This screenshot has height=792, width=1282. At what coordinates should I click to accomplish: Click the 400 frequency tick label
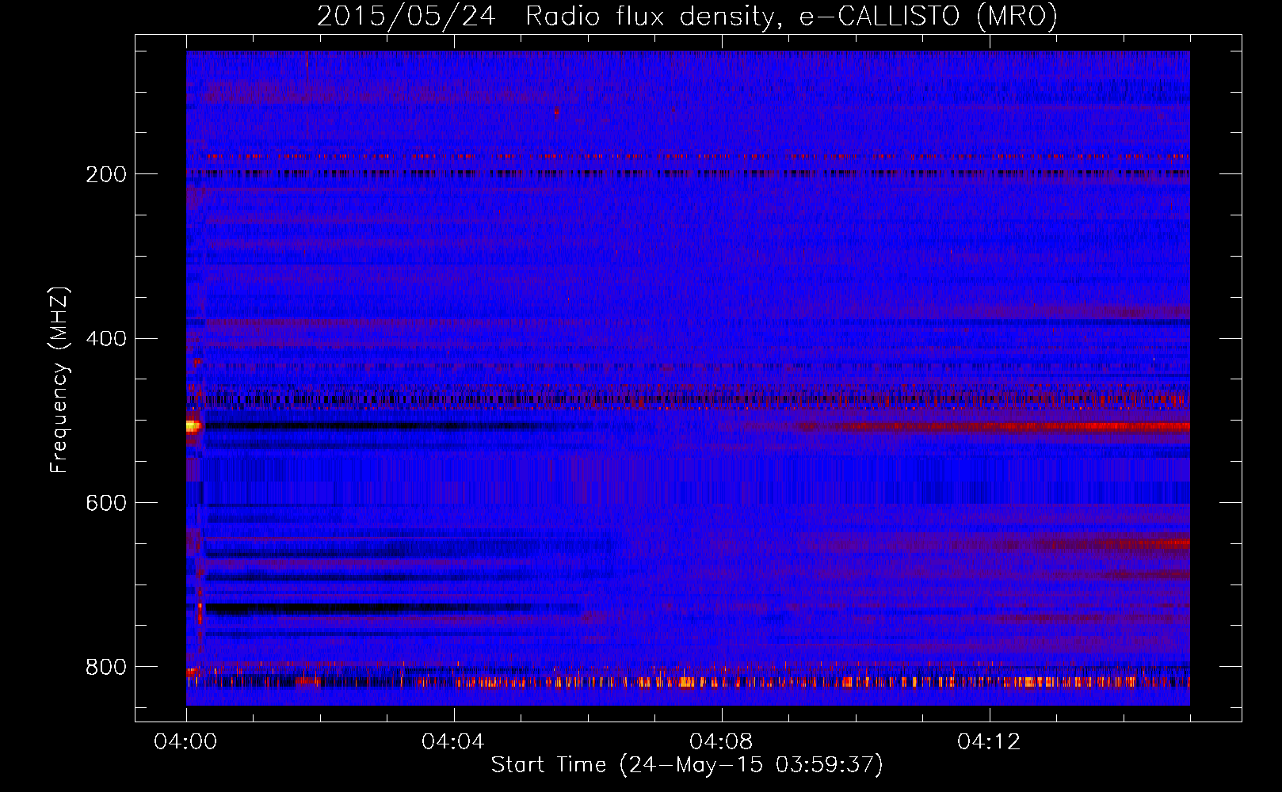click(x=106, y=339)
